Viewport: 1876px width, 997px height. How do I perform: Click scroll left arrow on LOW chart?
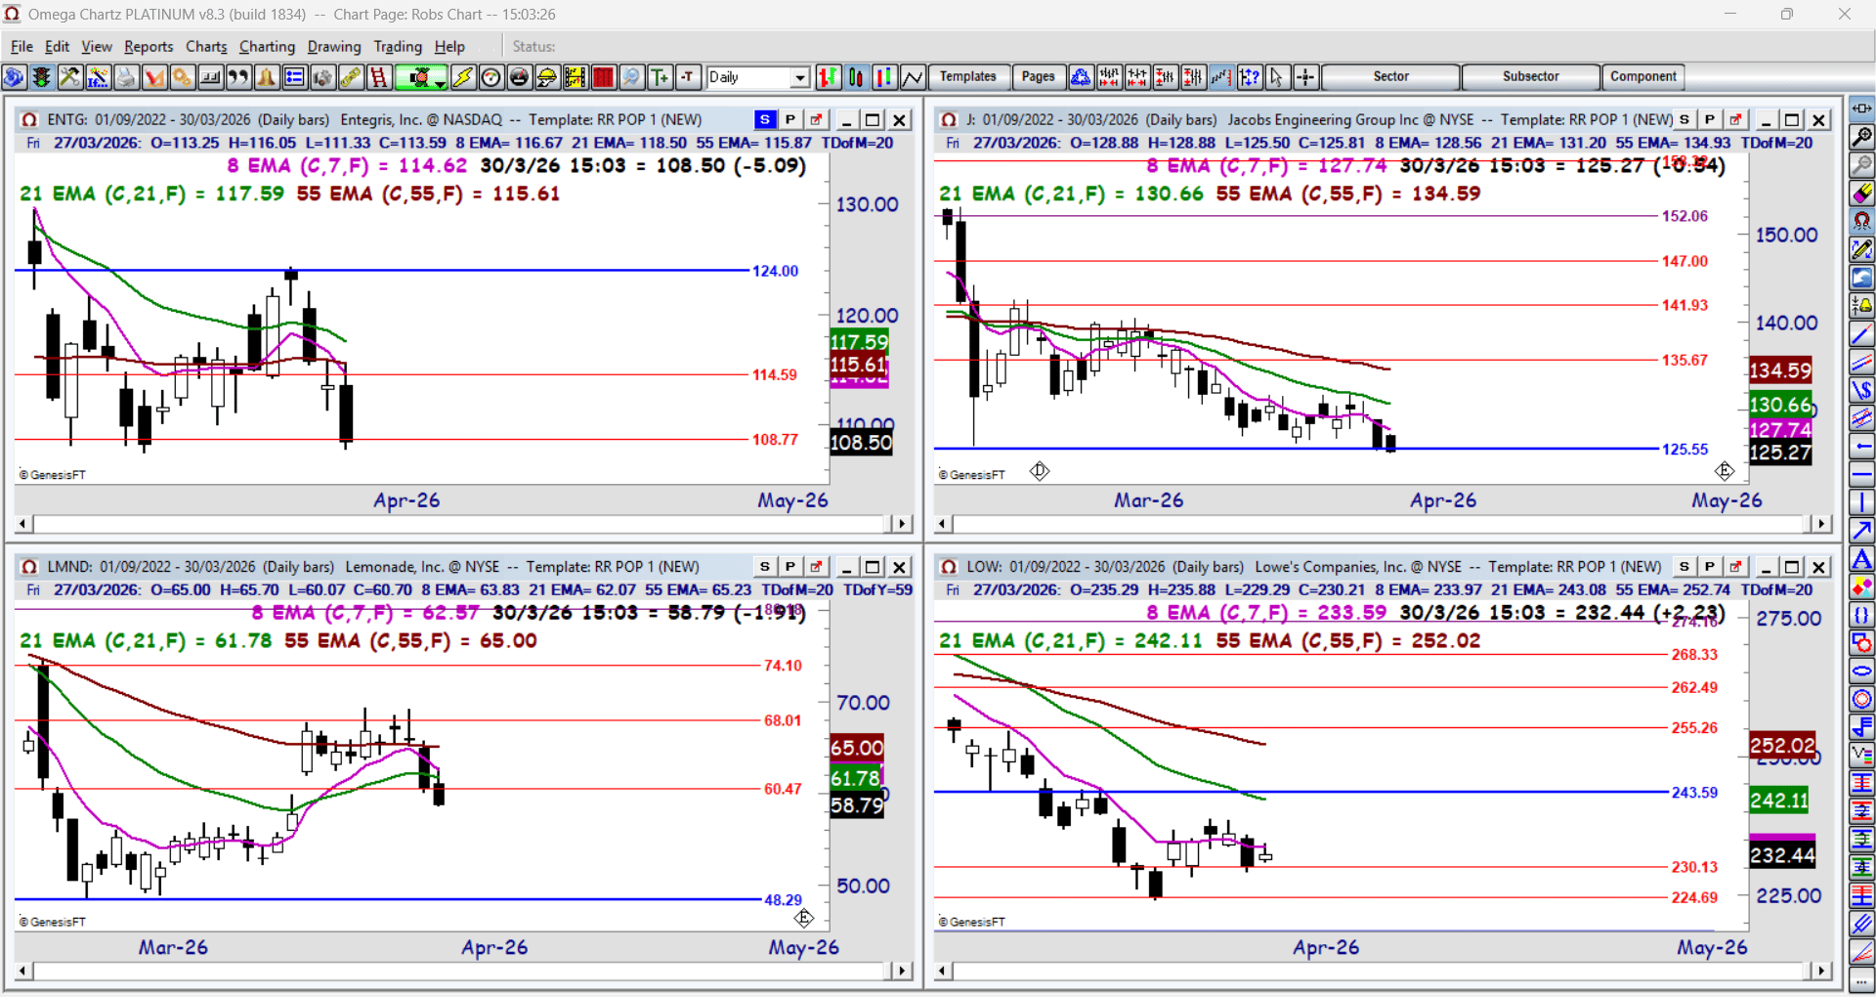coord(942,971)
